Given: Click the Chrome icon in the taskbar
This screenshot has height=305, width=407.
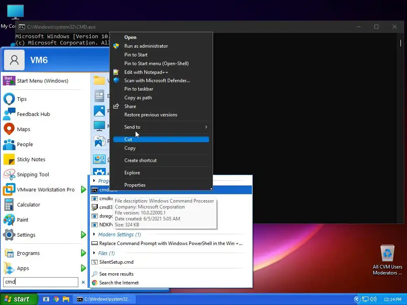Looking at the screenshot, I should click(56, 299).
